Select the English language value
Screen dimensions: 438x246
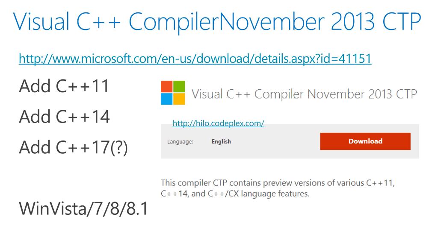pos(221,141)
